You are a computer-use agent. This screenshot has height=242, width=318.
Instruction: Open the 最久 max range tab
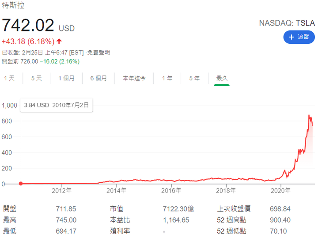coord(222,78)
